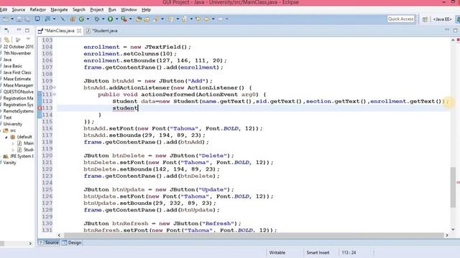
Task: Expand the Main class tree node
Action: pos(13,143)
